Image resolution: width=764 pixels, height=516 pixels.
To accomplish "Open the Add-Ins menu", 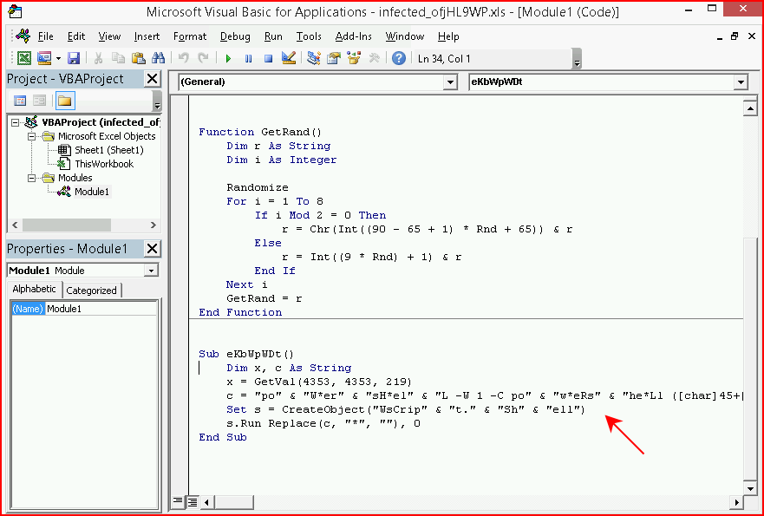I will click(353, 36).
